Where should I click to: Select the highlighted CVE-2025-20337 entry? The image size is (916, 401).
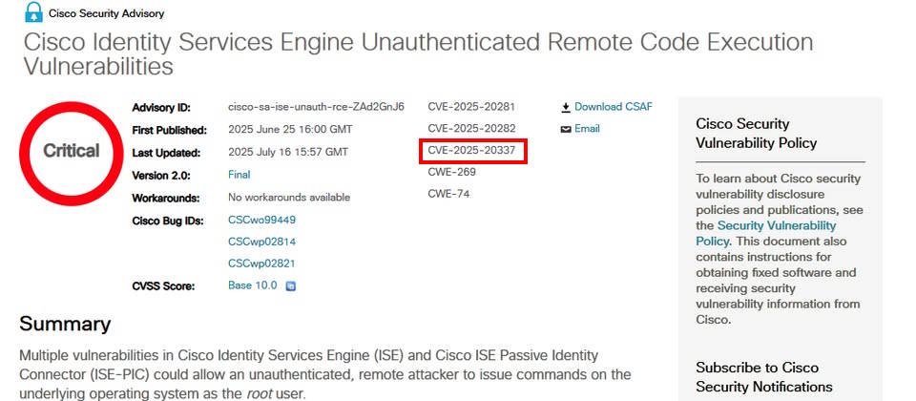point(474,151)
